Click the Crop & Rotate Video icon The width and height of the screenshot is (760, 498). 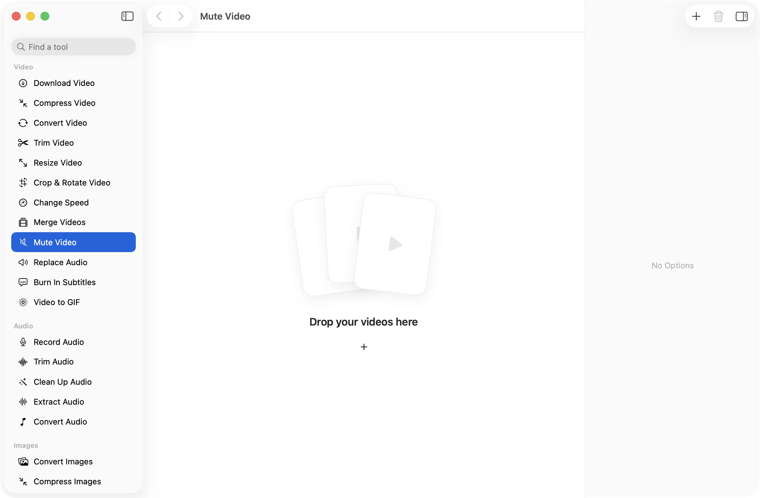coord(23,182)
